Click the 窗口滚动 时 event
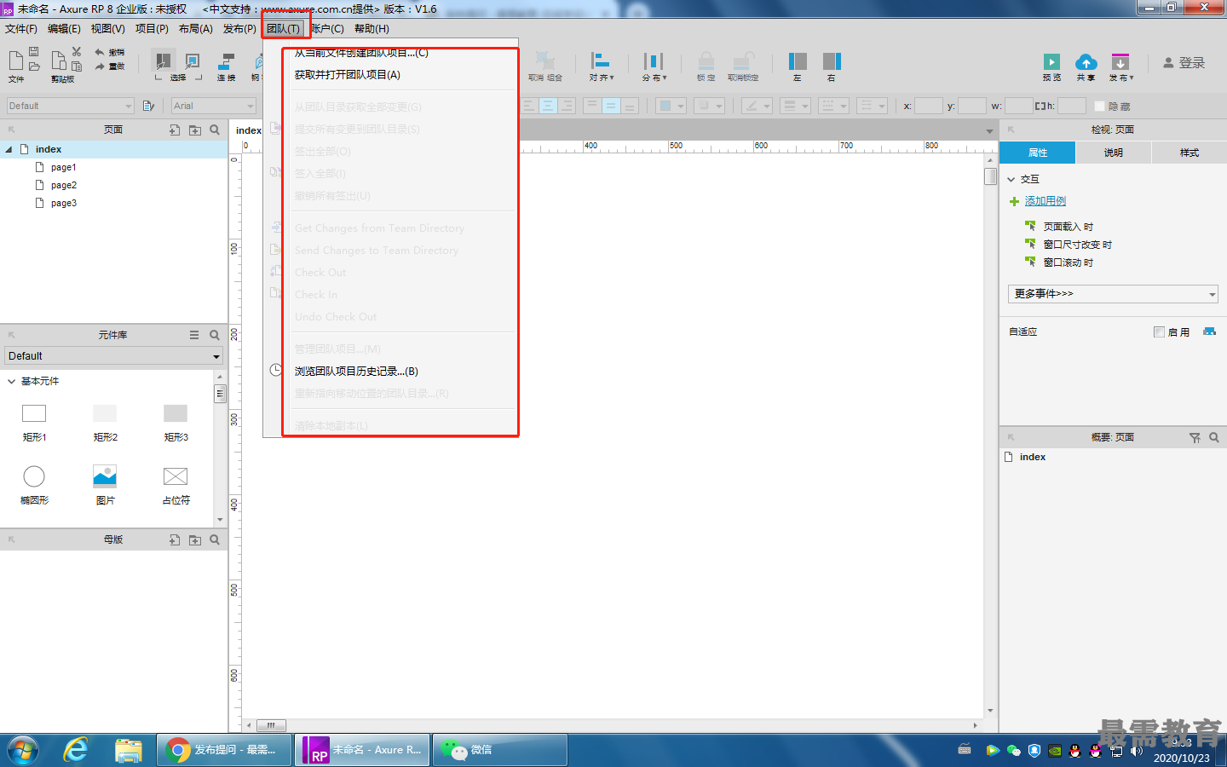 (x=1069, y=262)
